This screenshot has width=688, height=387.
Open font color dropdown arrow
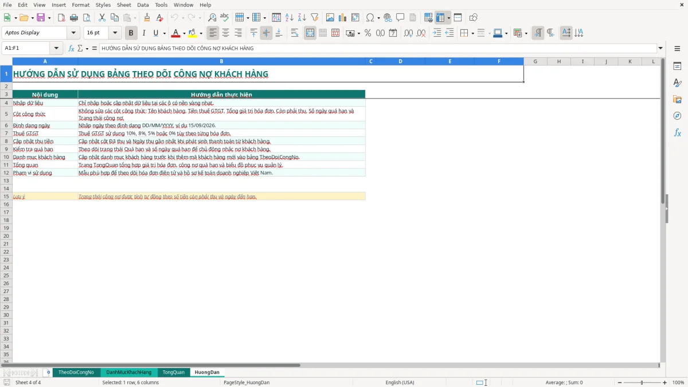coord(184,33)
